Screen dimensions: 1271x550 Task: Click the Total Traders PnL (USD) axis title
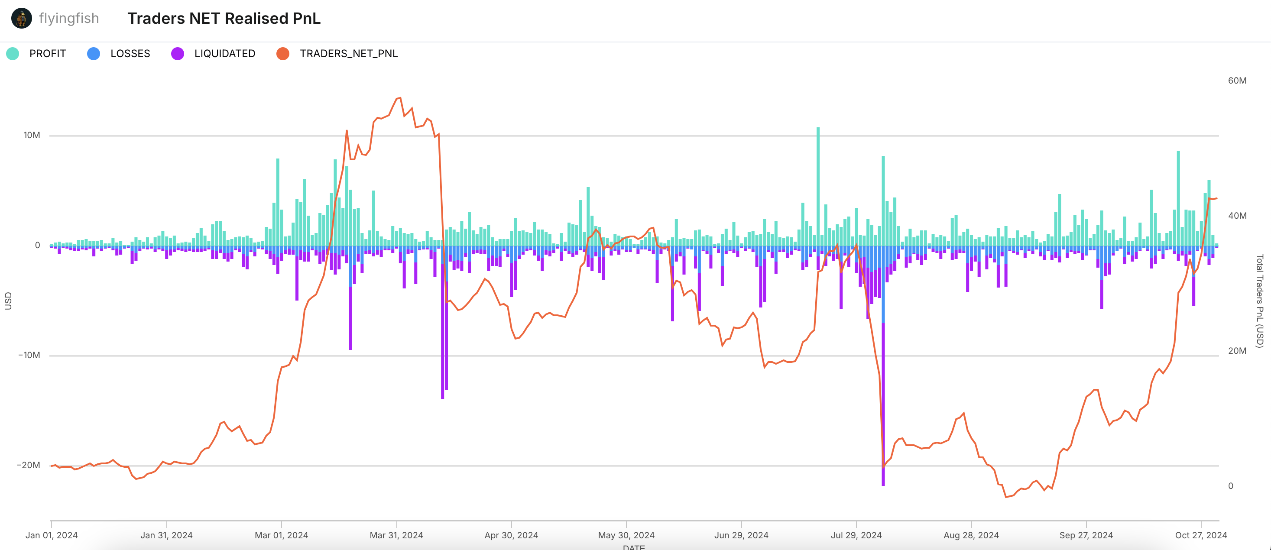coord(1260,301)
